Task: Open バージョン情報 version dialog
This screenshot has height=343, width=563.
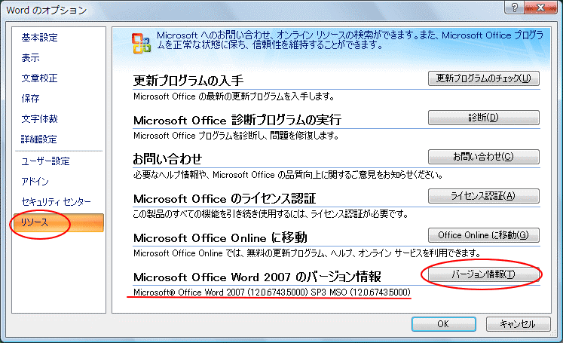Action: click(483, 274)
